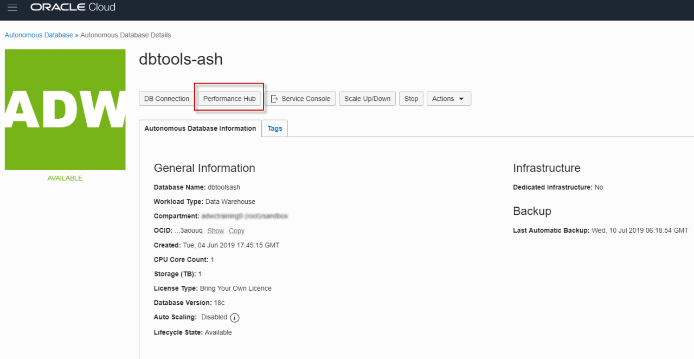Select the Autonomous Database Information tab
Screen dimensions: 694x359
pos(200,129)
